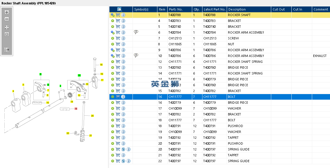Zoom in on the diagram with plus icon
The height and width of the screenshot is (168, 330).
[x=6, y=12]
